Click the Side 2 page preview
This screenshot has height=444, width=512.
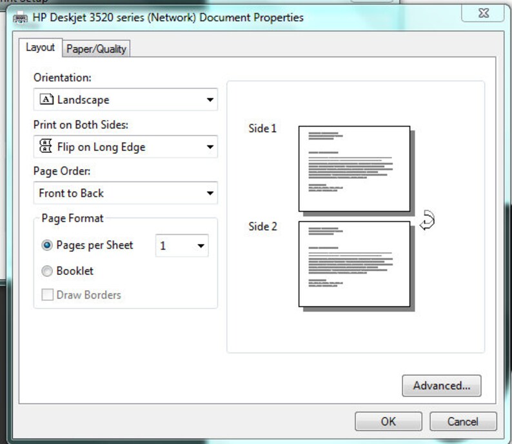(354, 264)
